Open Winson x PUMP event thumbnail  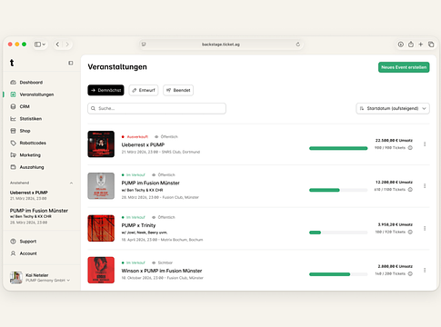click(101, 270)
